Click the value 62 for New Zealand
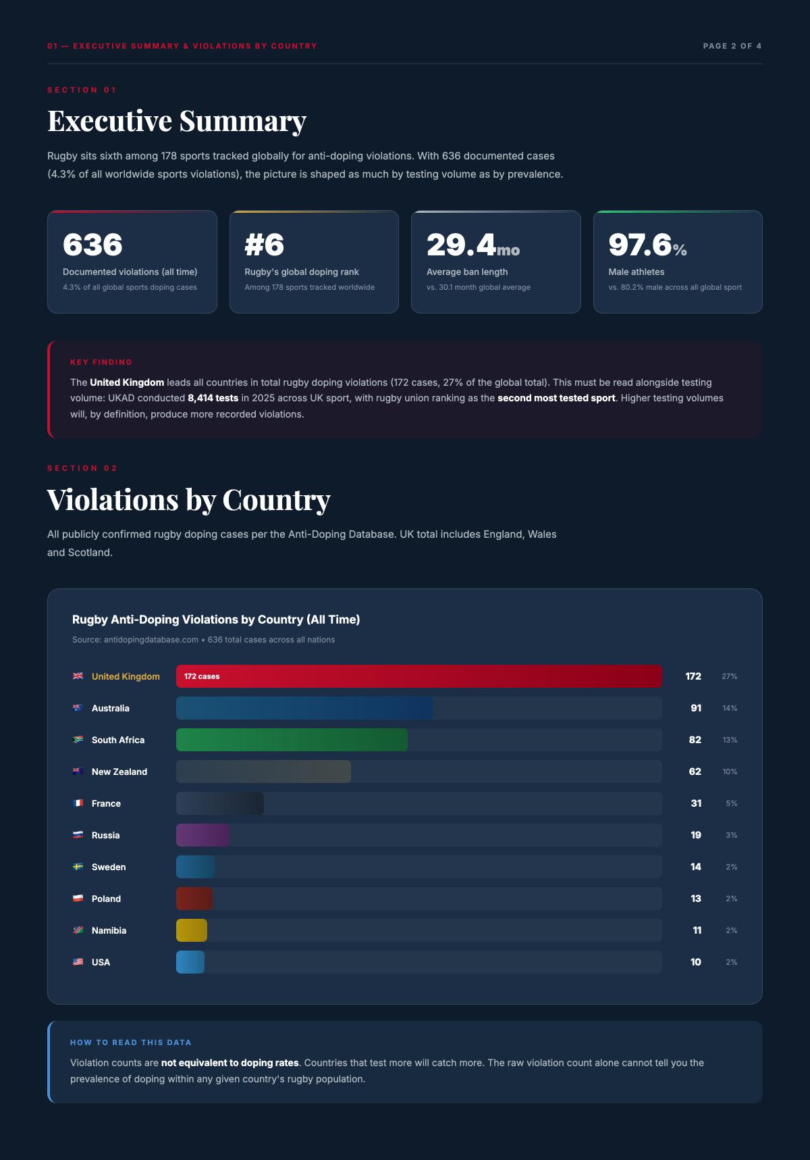 pyautogui.click(x=695, y=772)
